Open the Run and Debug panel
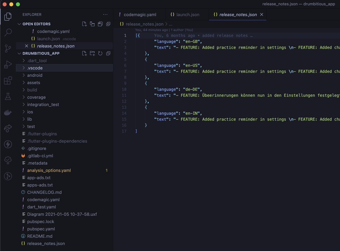Viewport: 340px width, 251px height. pos(8,64)
